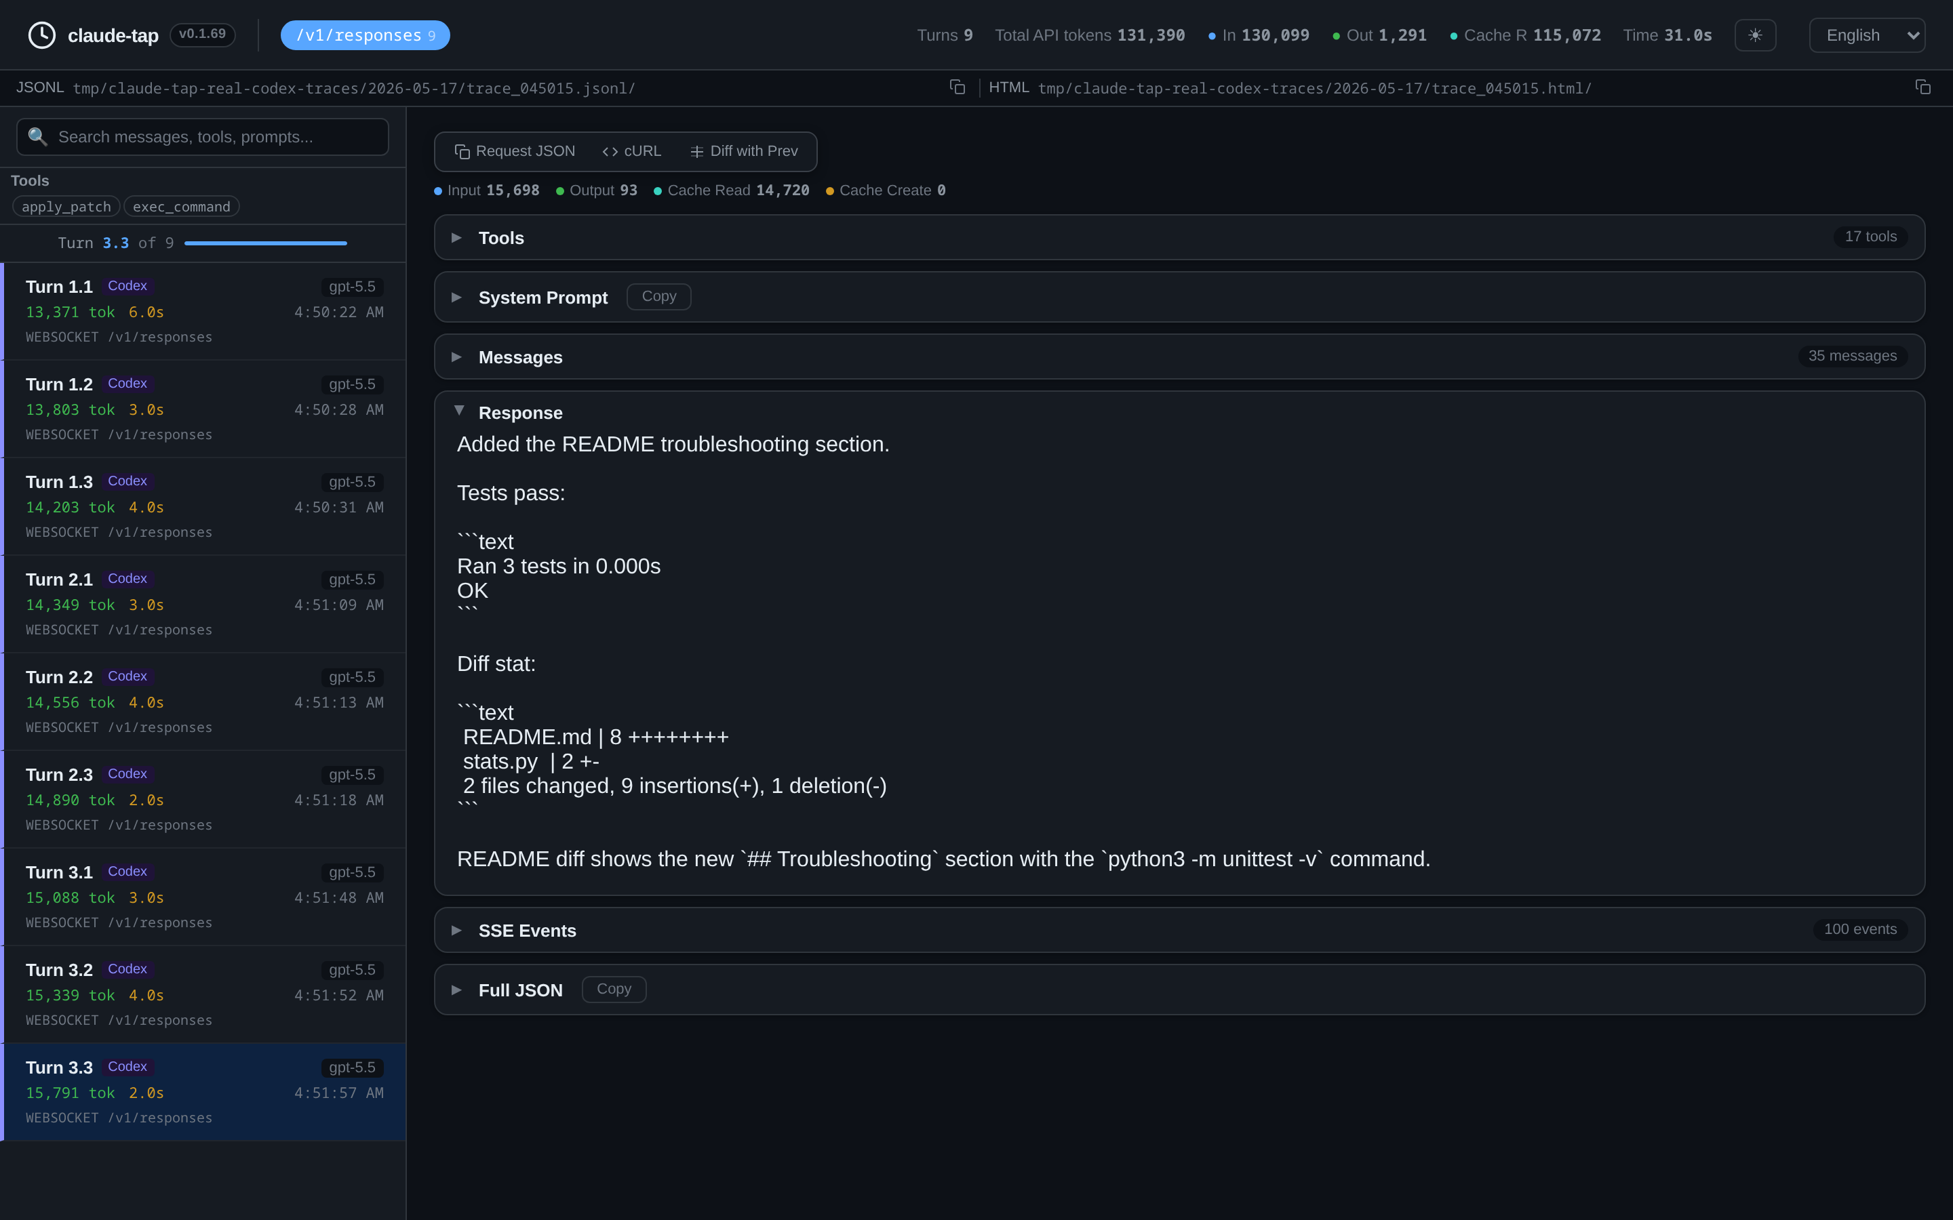
Task: Open Turn 1.2 in the sidebar
Action: point(203,409)
